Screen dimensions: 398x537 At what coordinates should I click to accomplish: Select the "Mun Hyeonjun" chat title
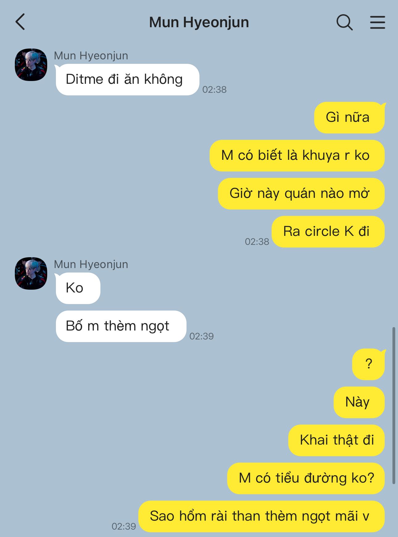(x=199, y=22)
